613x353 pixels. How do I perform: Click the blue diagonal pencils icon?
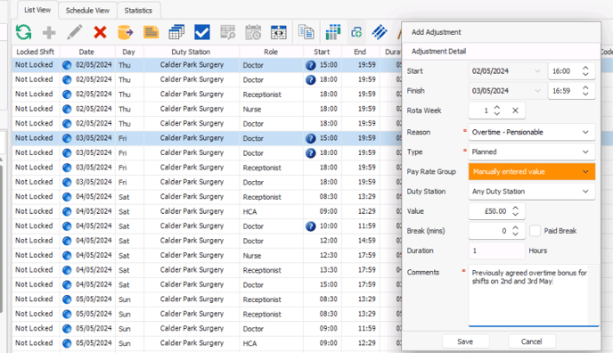point(380,32)
